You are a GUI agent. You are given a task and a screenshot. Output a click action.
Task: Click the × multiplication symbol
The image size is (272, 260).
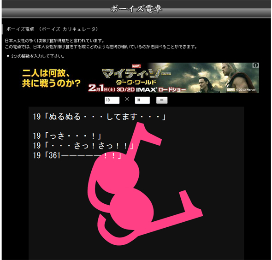click(x=127, y=99)
